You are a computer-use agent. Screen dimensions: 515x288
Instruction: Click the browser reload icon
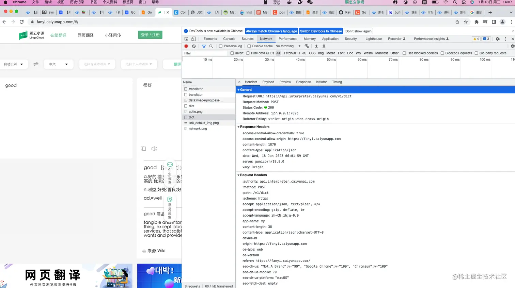click(x=21, y=22)
